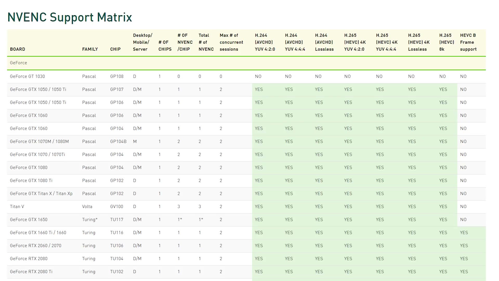Screen dimensions: 499x281
Task: Click H.265 4K Lossless YES cell for RTX 2080
Action: click(x=412, y=258)
